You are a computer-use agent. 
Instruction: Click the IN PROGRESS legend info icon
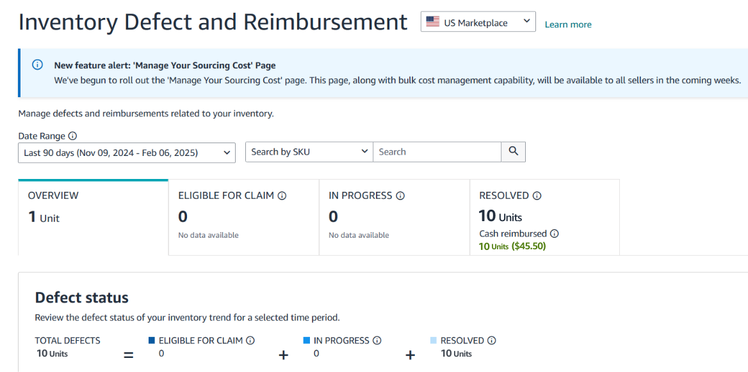coord(377,340)
